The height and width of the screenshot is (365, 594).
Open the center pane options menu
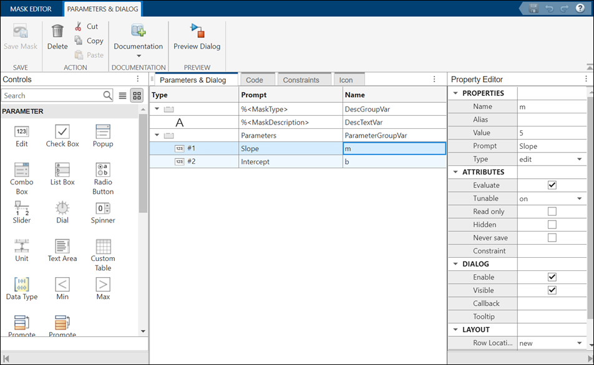click(434, 79)
